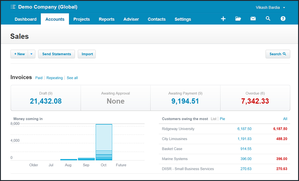Open the Repeating invoices link
The image size is (299, 181).
pyautogui.click(x=54, y=78)
